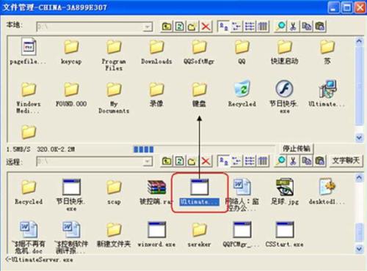Image resolution: width=367 pixels, height=271 pixels.
Task: Switch remote pane to list view
Action: tap(250, 161)
